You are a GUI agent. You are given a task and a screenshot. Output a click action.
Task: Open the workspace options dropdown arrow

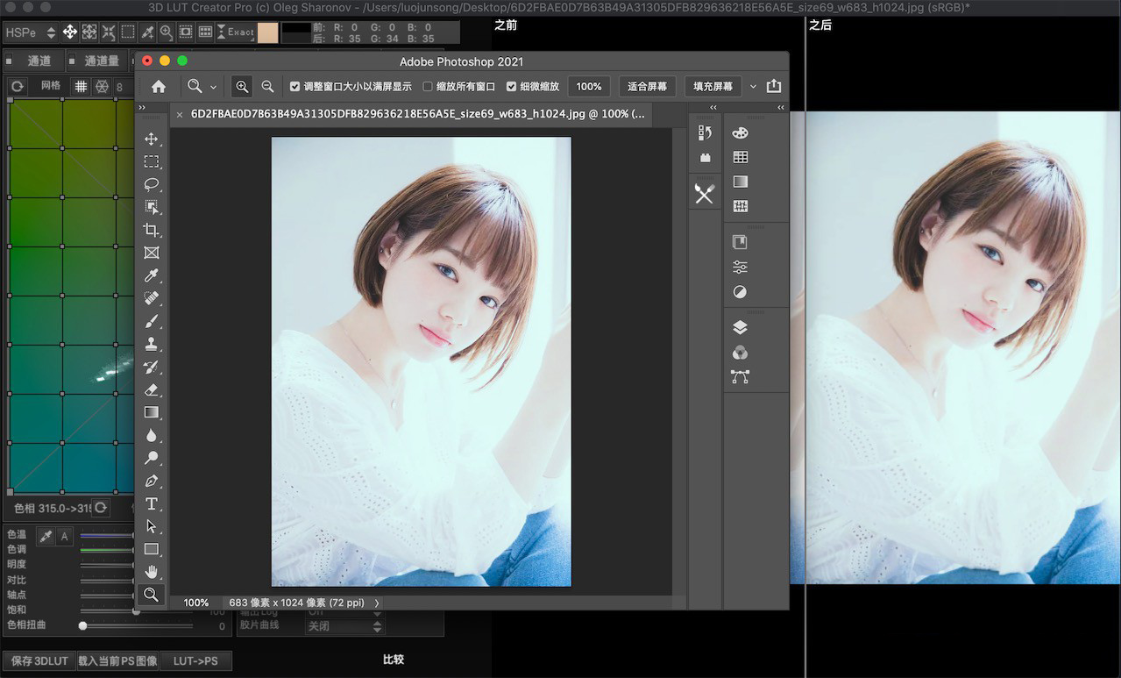tap(753, 87)
